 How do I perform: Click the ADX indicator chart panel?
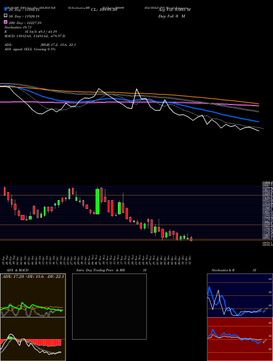(x=33, y=295)
